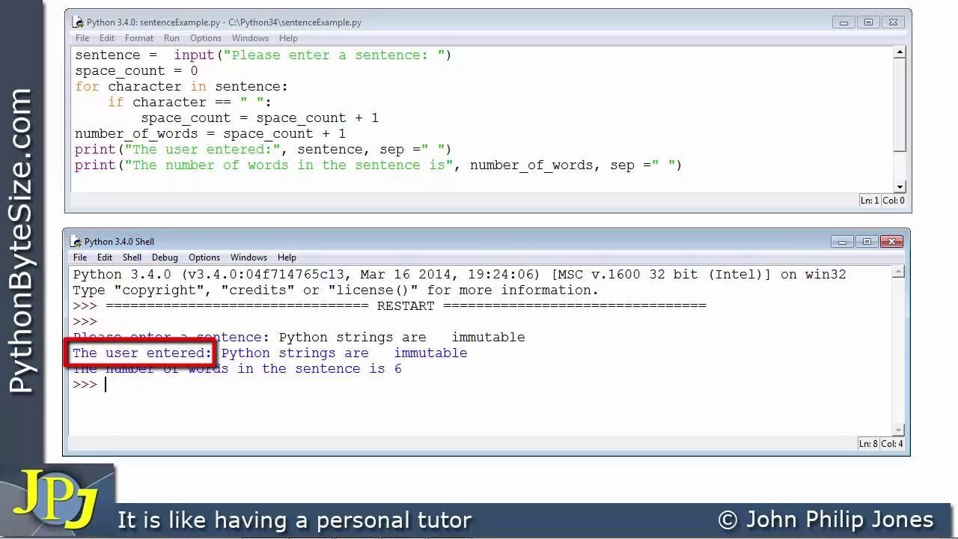Click 'number_of_words = space_count + 1' line
958x539 pixels.
click(x=210, y=133)
